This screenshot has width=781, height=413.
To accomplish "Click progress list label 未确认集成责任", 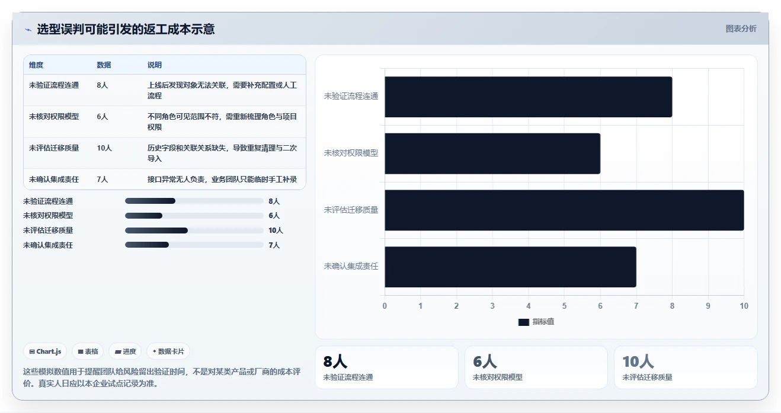I will [48, 245].
